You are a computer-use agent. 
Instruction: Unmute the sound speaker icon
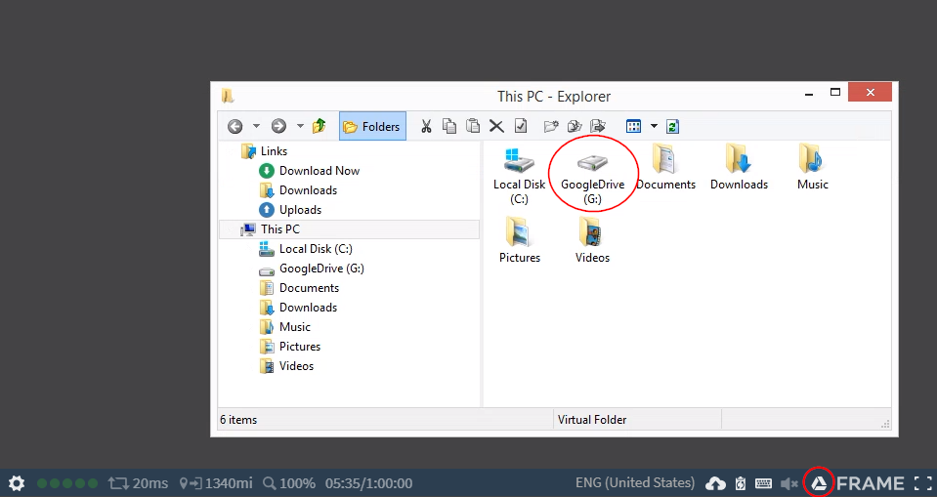tap(789, 483)
